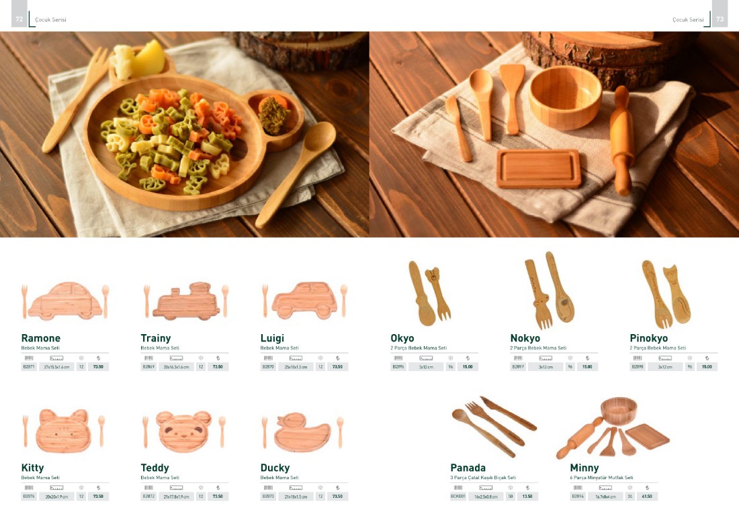
Task: Click the large teddy plate pasta photo
Action: click(184, 134)
